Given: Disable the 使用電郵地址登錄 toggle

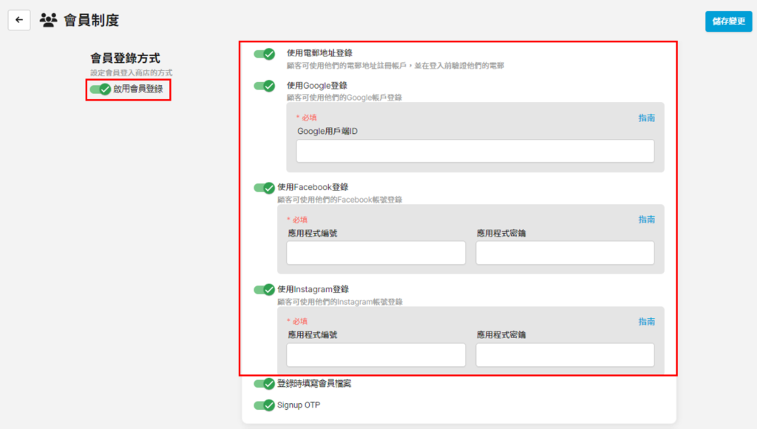Looking at the screenshot, I should click(x=264, y=54).
